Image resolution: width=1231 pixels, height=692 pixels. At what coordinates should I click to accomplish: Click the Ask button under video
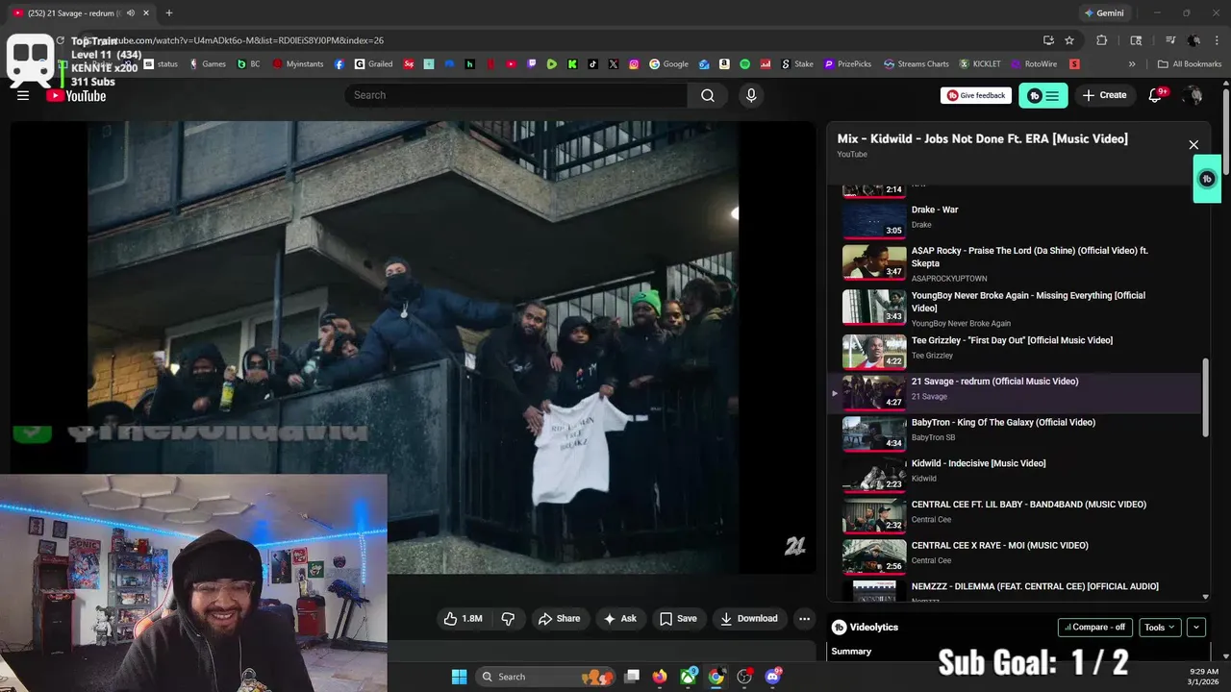620,619
